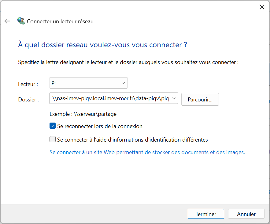Click the 'À quel dossier réseau' heading
Viewport: 270px width, 224px height.
tap(102, 45)
